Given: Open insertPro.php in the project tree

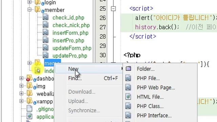Looking at the screenshot, I should pos(68,41).
